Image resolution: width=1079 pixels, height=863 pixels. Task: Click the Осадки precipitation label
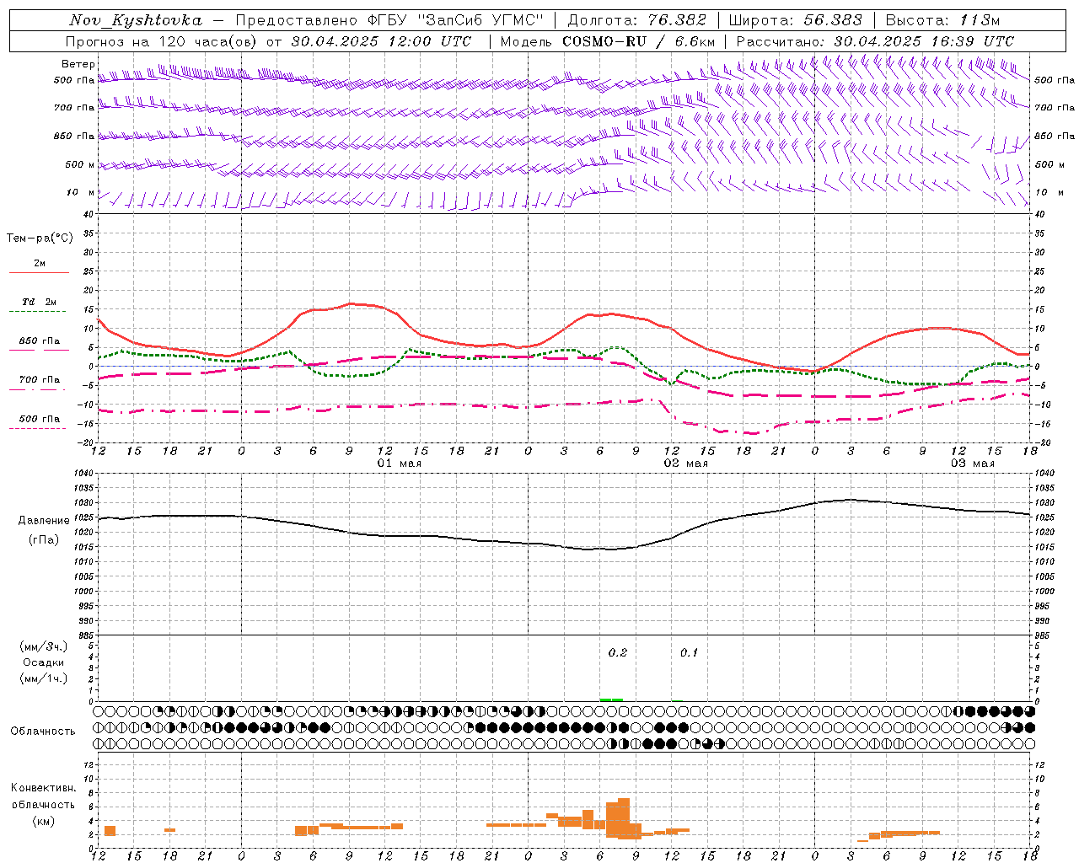[x=44, y=662]
